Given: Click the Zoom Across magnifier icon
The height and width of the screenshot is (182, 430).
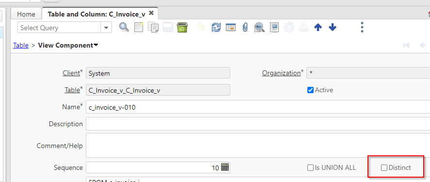Looking at the screenshot, I should [x=259, y=28].
